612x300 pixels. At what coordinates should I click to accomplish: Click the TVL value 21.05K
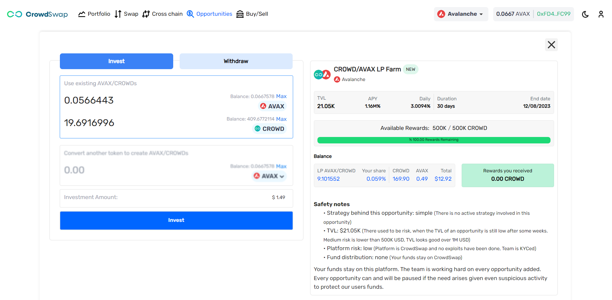click(326, 106)
